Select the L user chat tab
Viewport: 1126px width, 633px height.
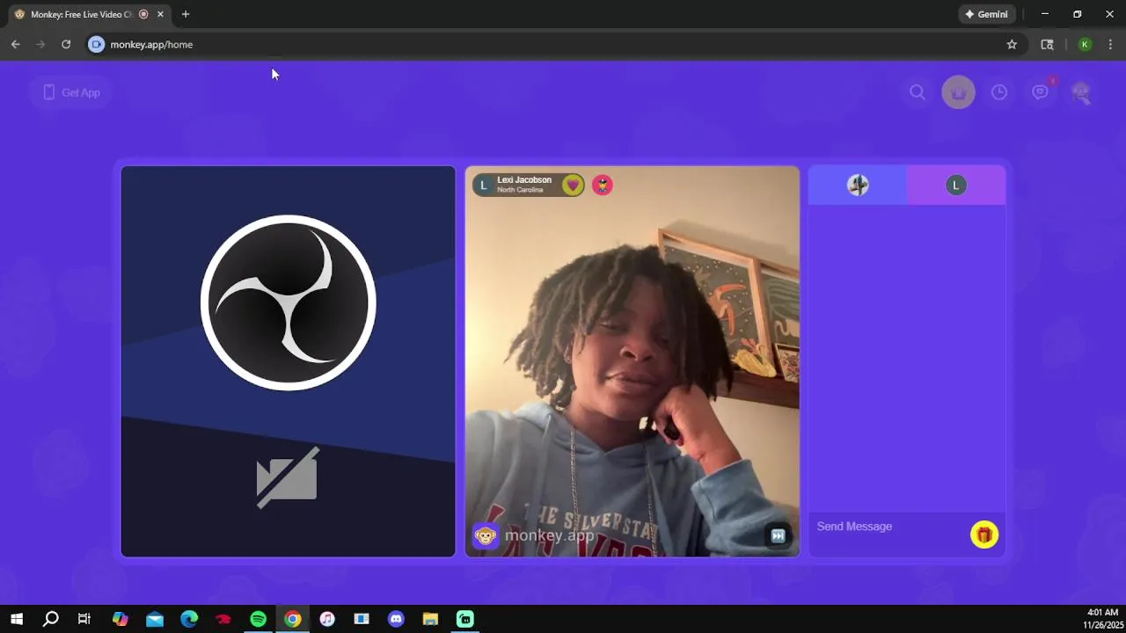(956, 185)
